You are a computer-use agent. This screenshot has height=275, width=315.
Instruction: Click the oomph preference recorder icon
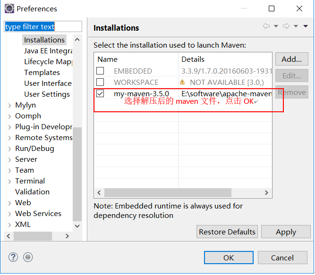(x=28, y=258)
